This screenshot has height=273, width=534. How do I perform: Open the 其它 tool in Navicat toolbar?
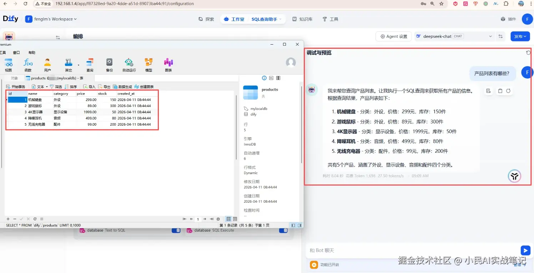tap(69, 65)
